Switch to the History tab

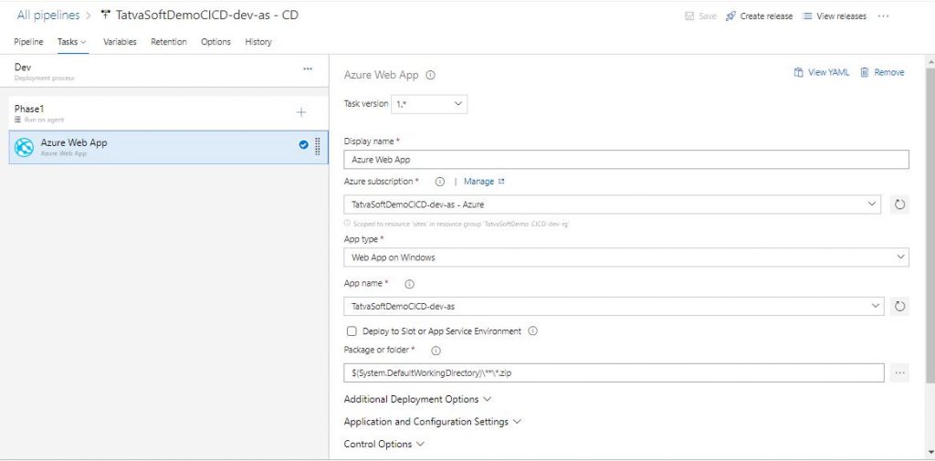tap(258, 42)
